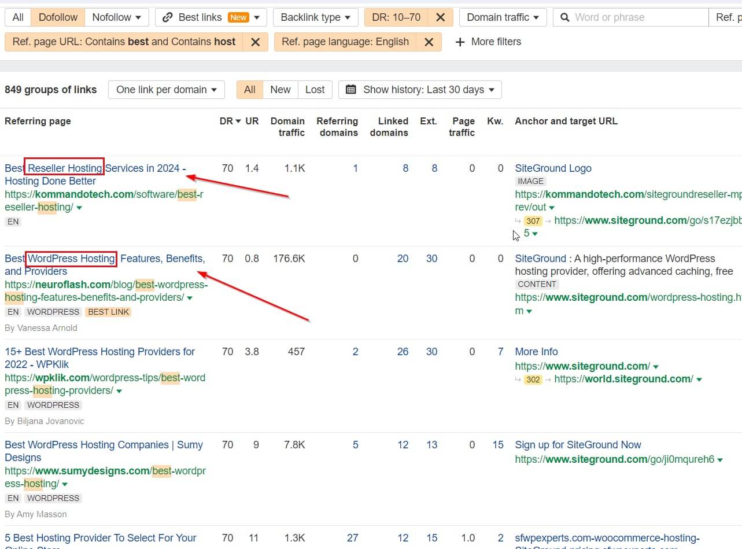Screen dimensions: 742x549
Task: Open Ref. page URL contains filter
Action: tap(124, 42)
